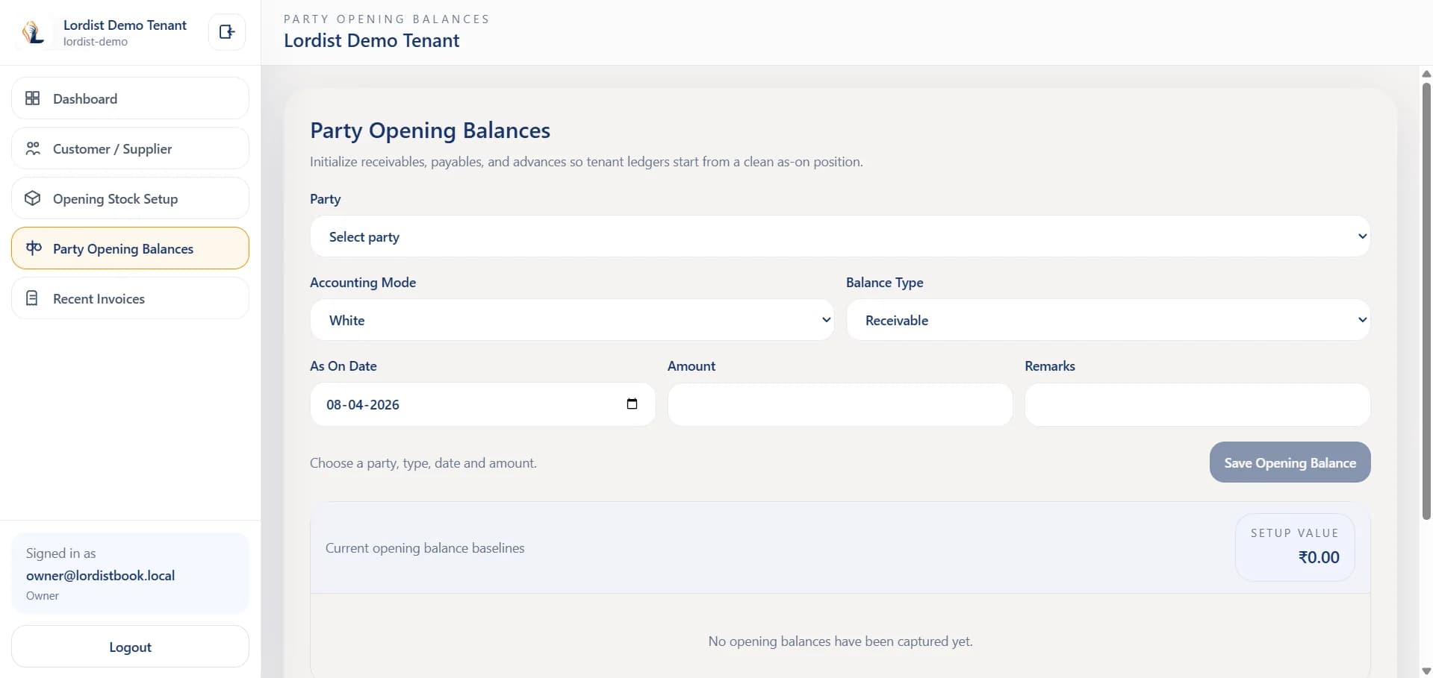Click the scrollbar down arrow
This screenshot has height=678, width=1433.
point(1426,671)
